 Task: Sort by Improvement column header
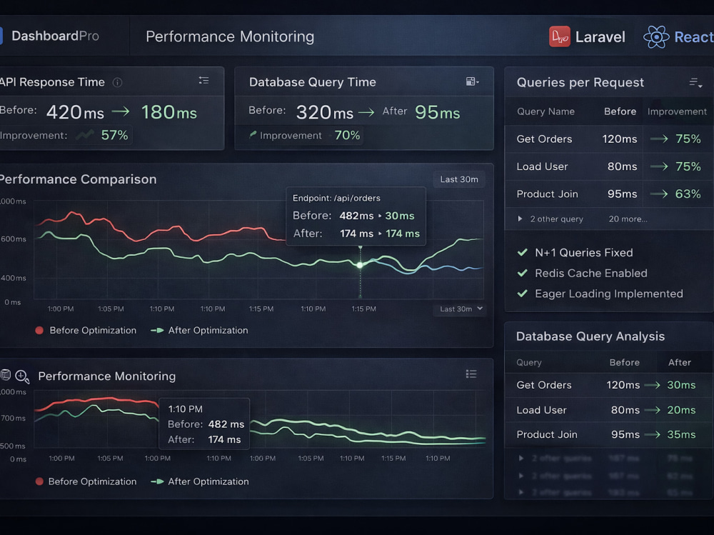tap(677, 111)
